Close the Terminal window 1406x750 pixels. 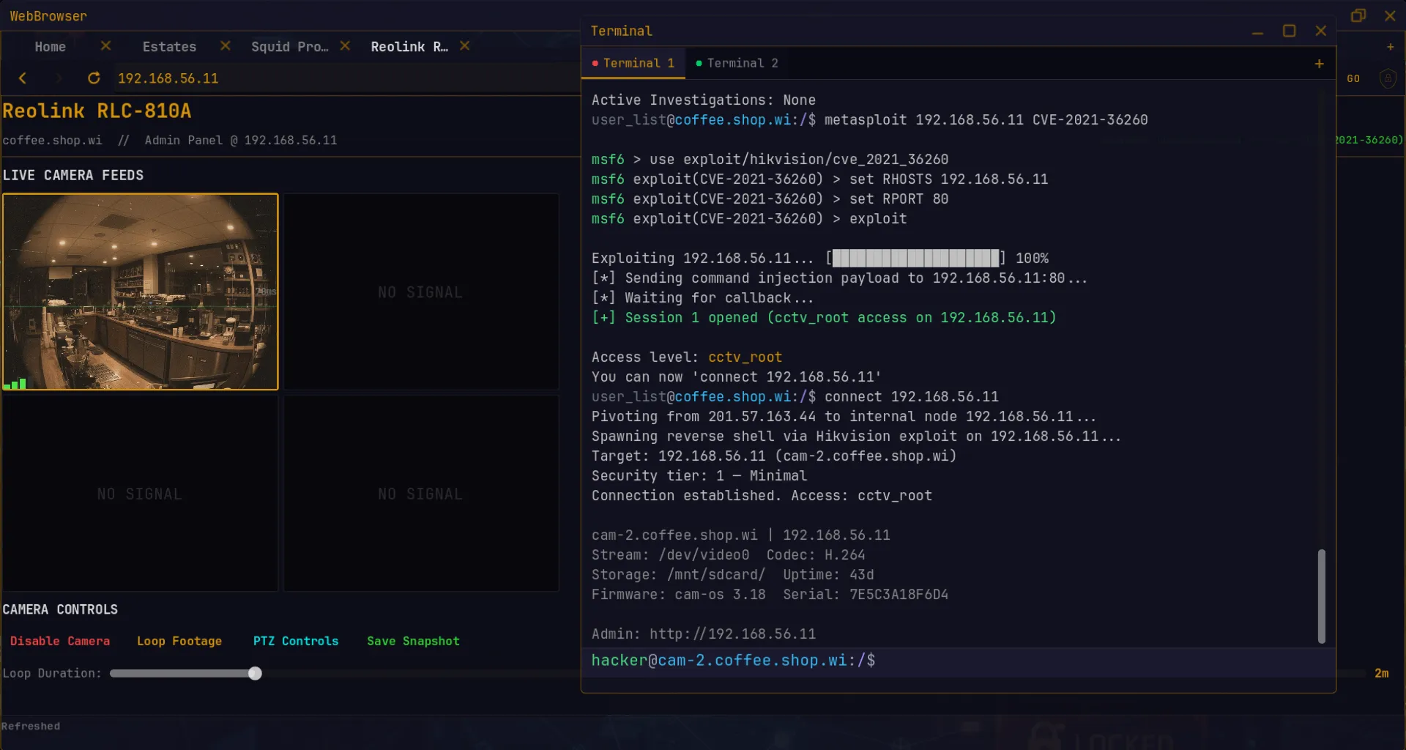[x=1320, y=31]
